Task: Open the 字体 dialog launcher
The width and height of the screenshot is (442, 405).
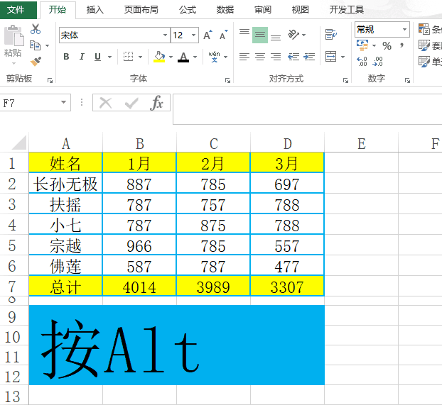Action: pyautogui.click(x=227, y=81)
